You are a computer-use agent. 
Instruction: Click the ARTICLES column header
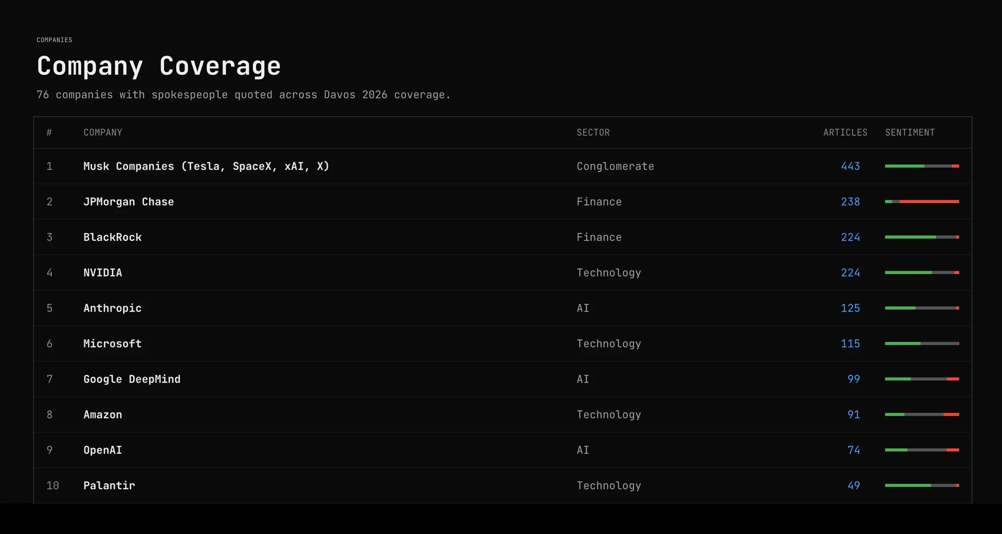coord(845,133)
